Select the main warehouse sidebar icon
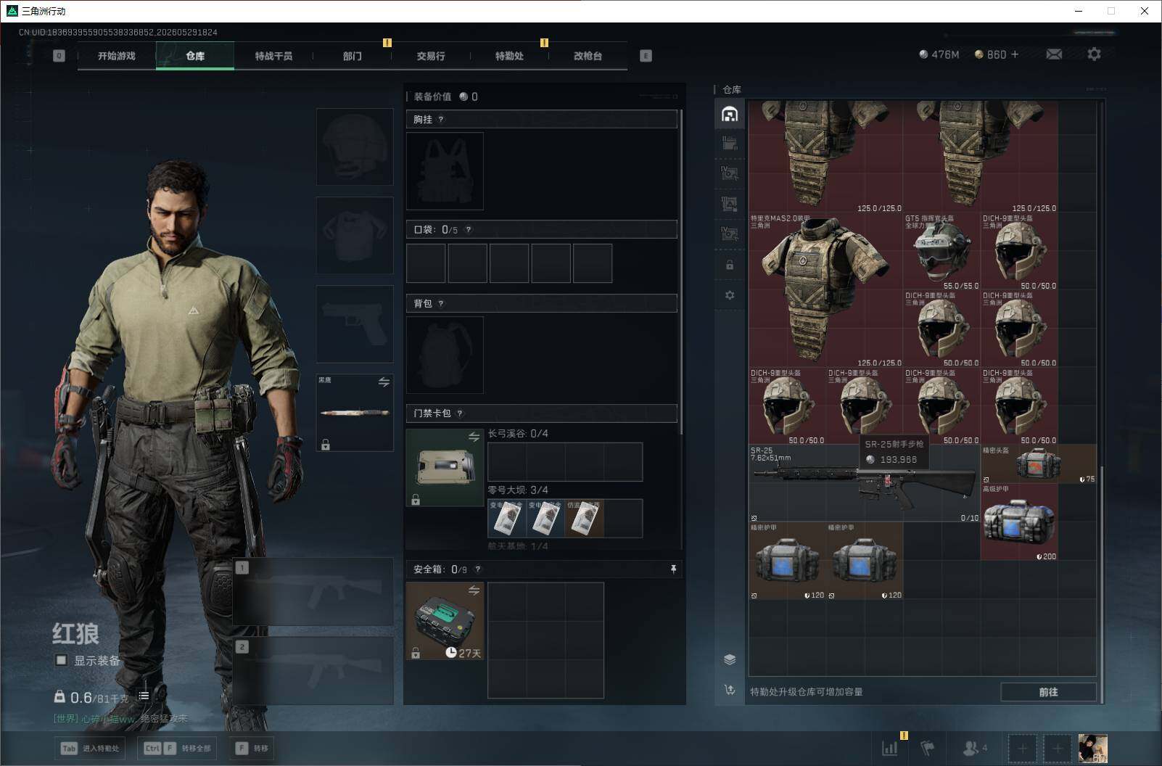The height and width of the screenshot is (766, 1162). (730, 114)
